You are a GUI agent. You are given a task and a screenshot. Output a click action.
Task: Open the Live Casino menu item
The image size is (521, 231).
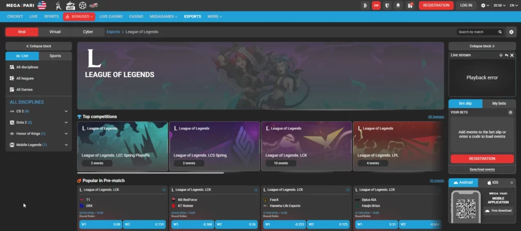[111, 16]
